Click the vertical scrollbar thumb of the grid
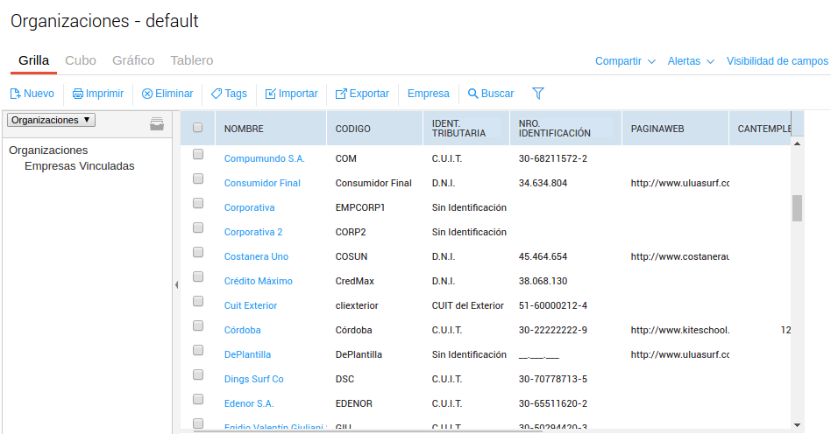Viewport: 831px width, 434px height. (797, 208)
